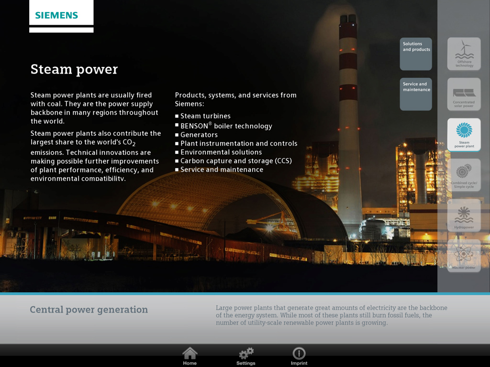Open the Concentrated solar power section
Image resolution: width=490 pixels, height=367 pixels.
(464, 94)
